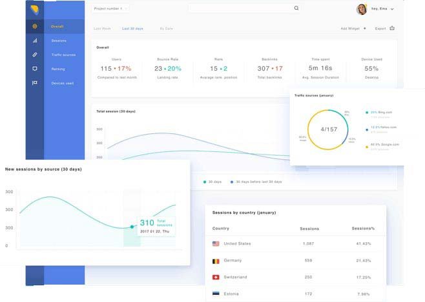The width and height of the screenshot is (425, 302).
Task: Select the By Date tab
Action: pos(167,29)
